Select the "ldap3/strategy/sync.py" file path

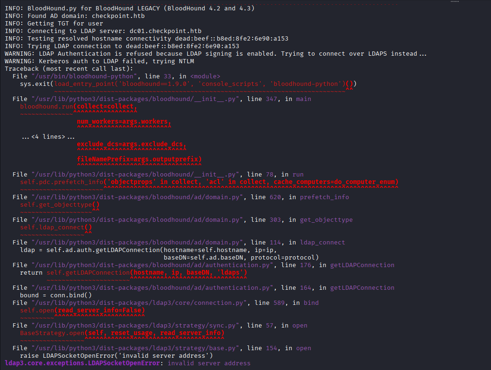click(x=135, y=325)
